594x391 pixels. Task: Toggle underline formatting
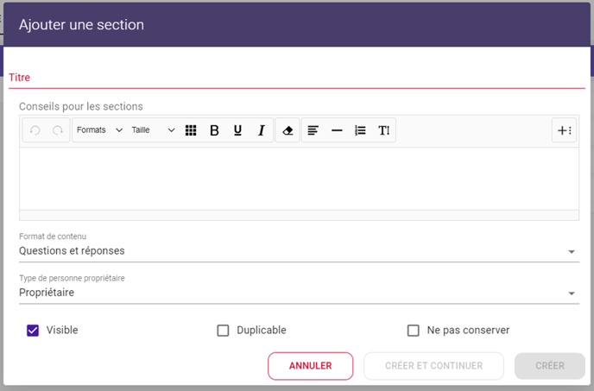(238, 130)
